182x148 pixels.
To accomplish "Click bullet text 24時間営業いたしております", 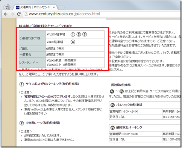I will (x=43, y=136).
